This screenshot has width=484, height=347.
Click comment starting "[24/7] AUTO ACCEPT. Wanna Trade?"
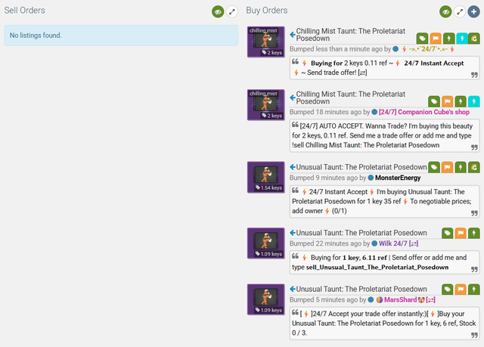coord(385,135)
